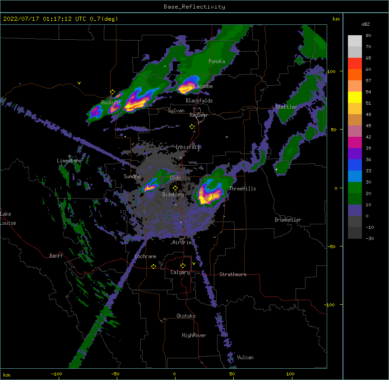The image size is (389, 380).
Task: Click the Calgary city label
Action: pos(180,272)
